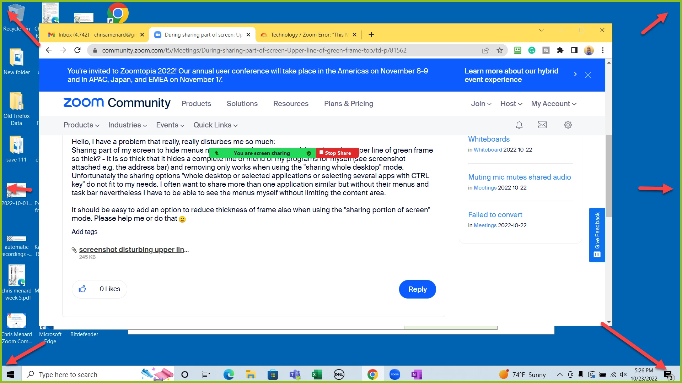Open the 74°F Sunny weather widget
The height and width of the screenshot is (383, 682).
coord(522,374)
